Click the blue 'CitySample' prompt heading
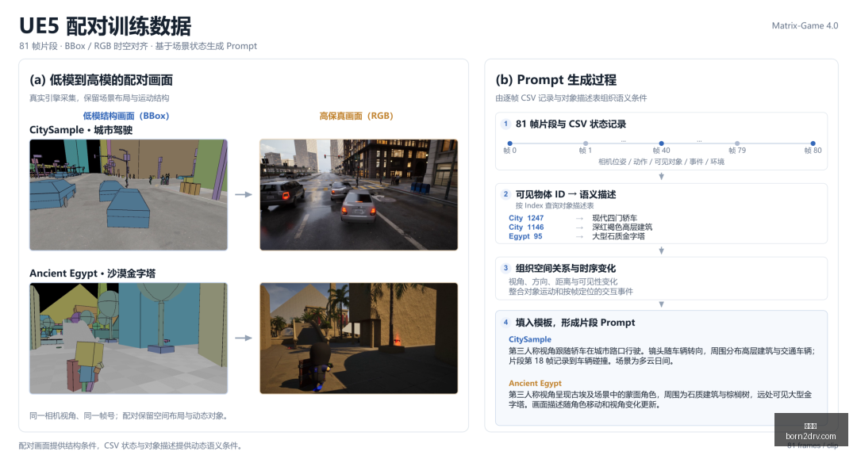 coord(529,339)
